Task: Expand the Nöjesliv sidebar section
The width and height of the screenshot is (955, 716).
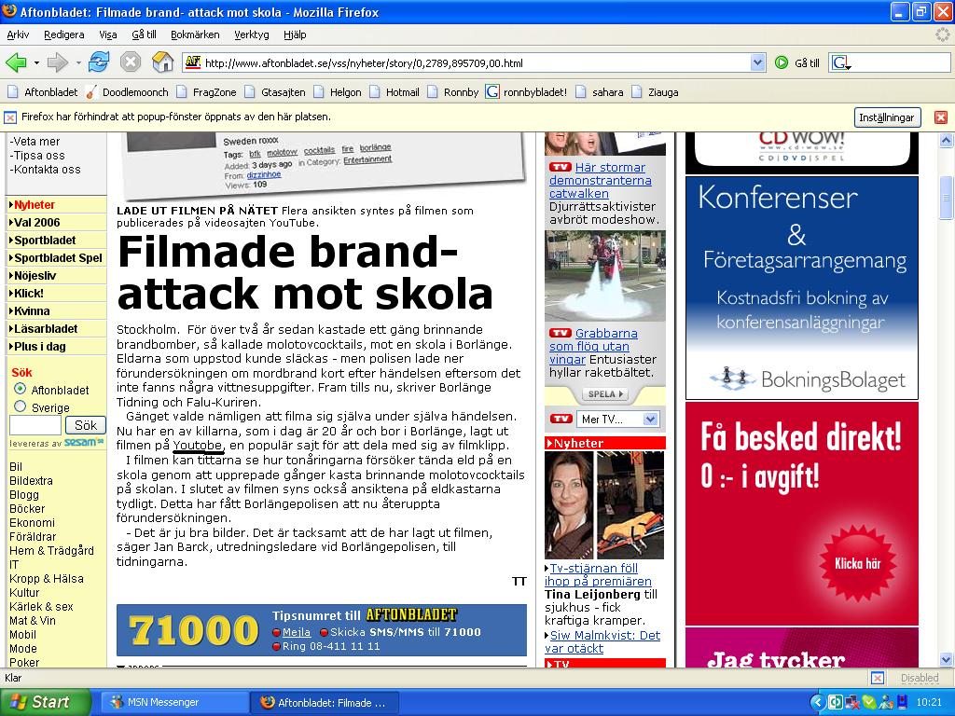Action: pos(55,276)
